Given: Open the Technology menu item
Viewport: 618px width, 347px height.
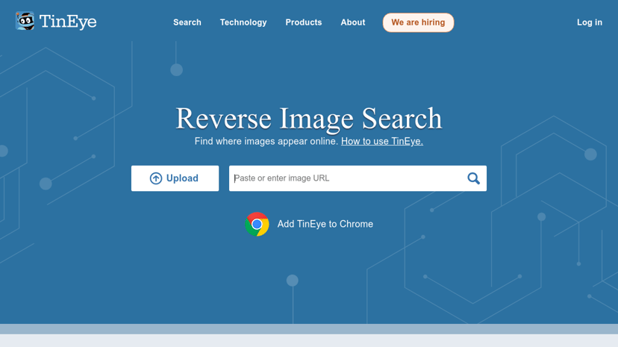Looking at the screenshot, I should (x=243, y=22).
